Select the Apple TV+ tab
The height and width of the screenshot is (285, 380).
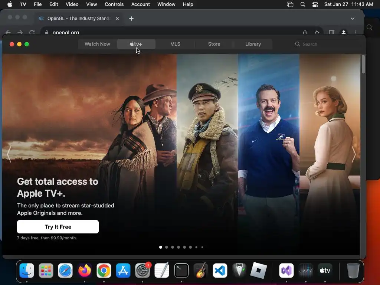(136, 44)
